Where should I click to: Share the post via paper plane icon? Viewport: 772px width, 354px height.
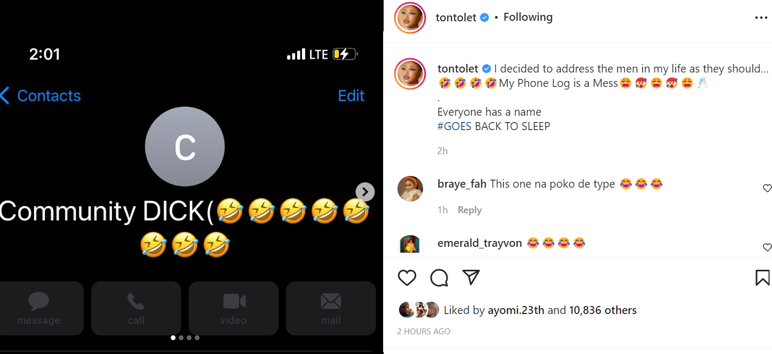[x=471, y=277]
